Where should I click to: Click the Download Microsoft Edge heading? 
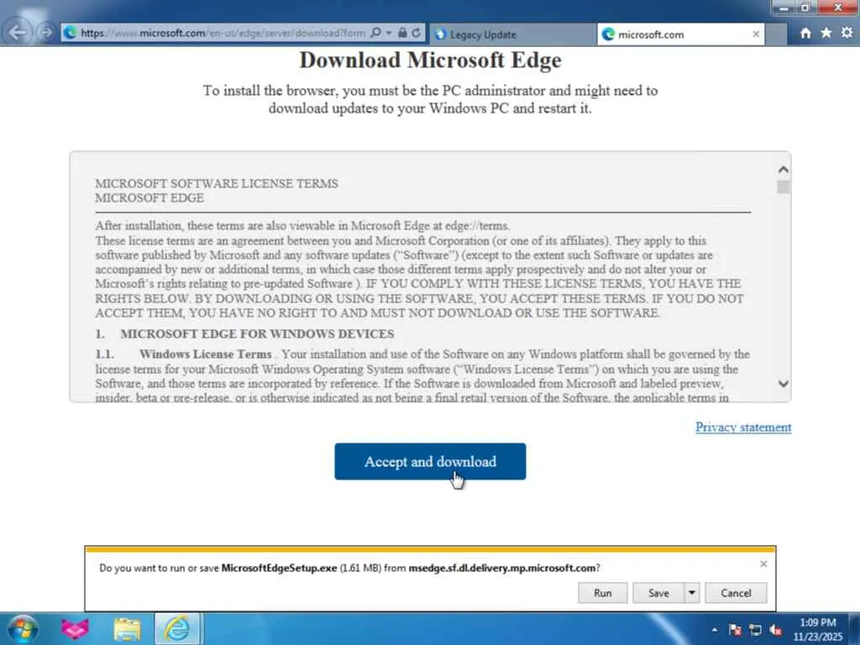(430, 60)
